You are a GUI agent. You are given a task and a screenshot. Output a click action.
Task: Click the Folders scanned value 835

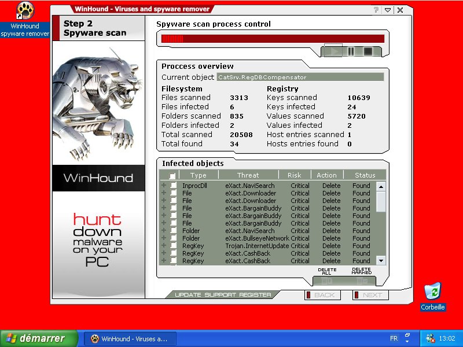pyautogui.click(x=237, y=116)
